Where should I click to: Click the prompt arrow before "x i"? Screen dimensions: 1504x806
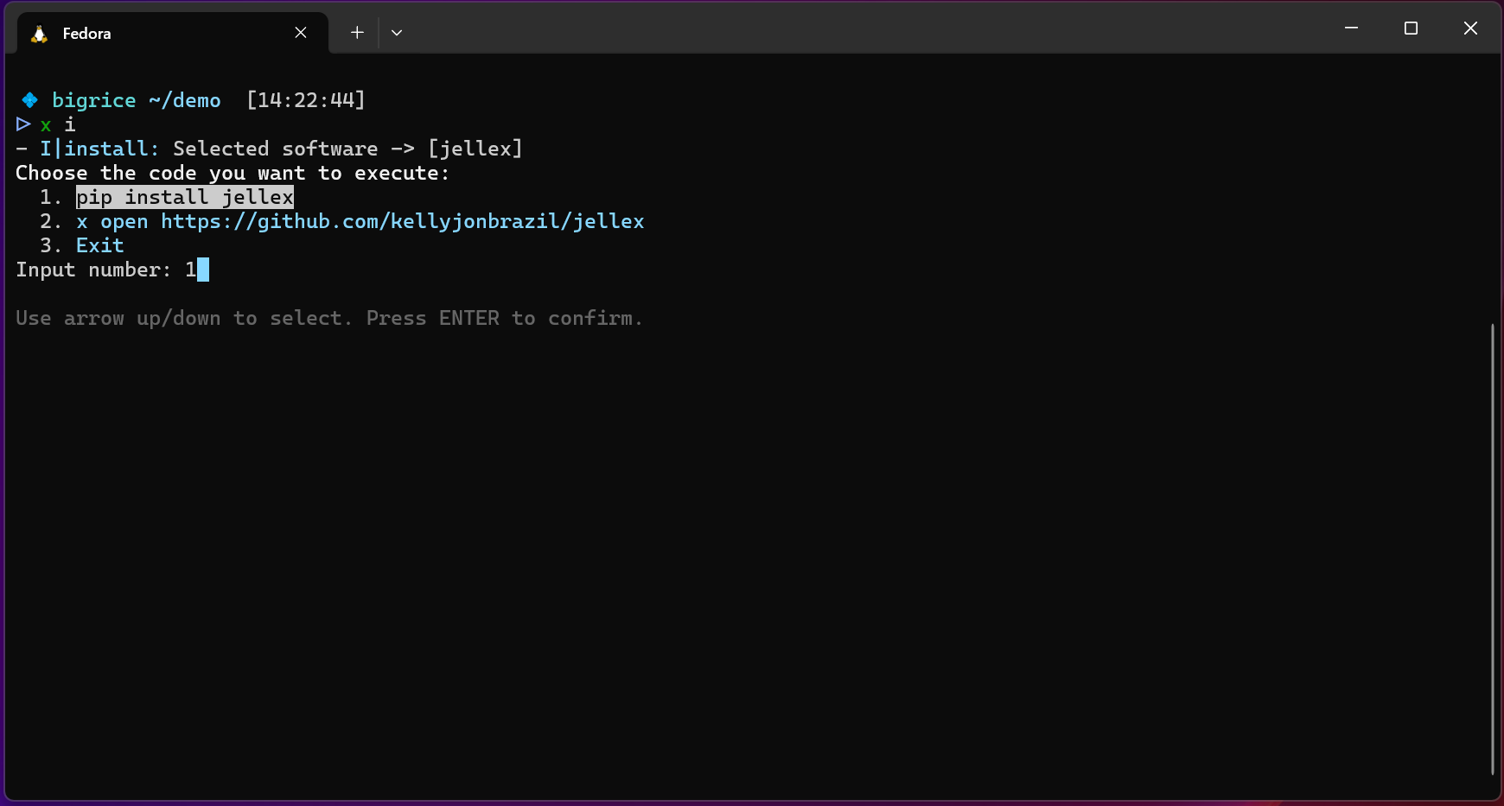23,124
